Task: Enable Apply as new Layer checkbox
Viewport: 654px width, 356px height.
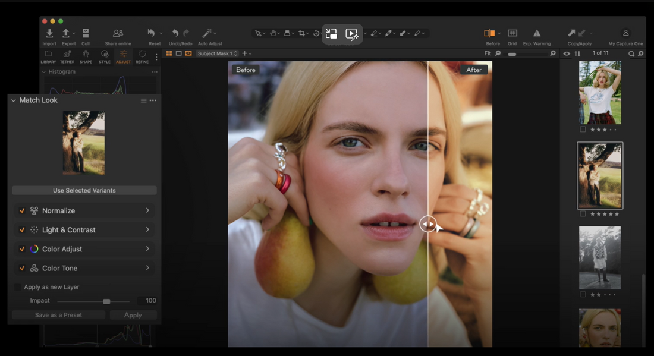Action: pyautogui.click(x=18, y=287)
